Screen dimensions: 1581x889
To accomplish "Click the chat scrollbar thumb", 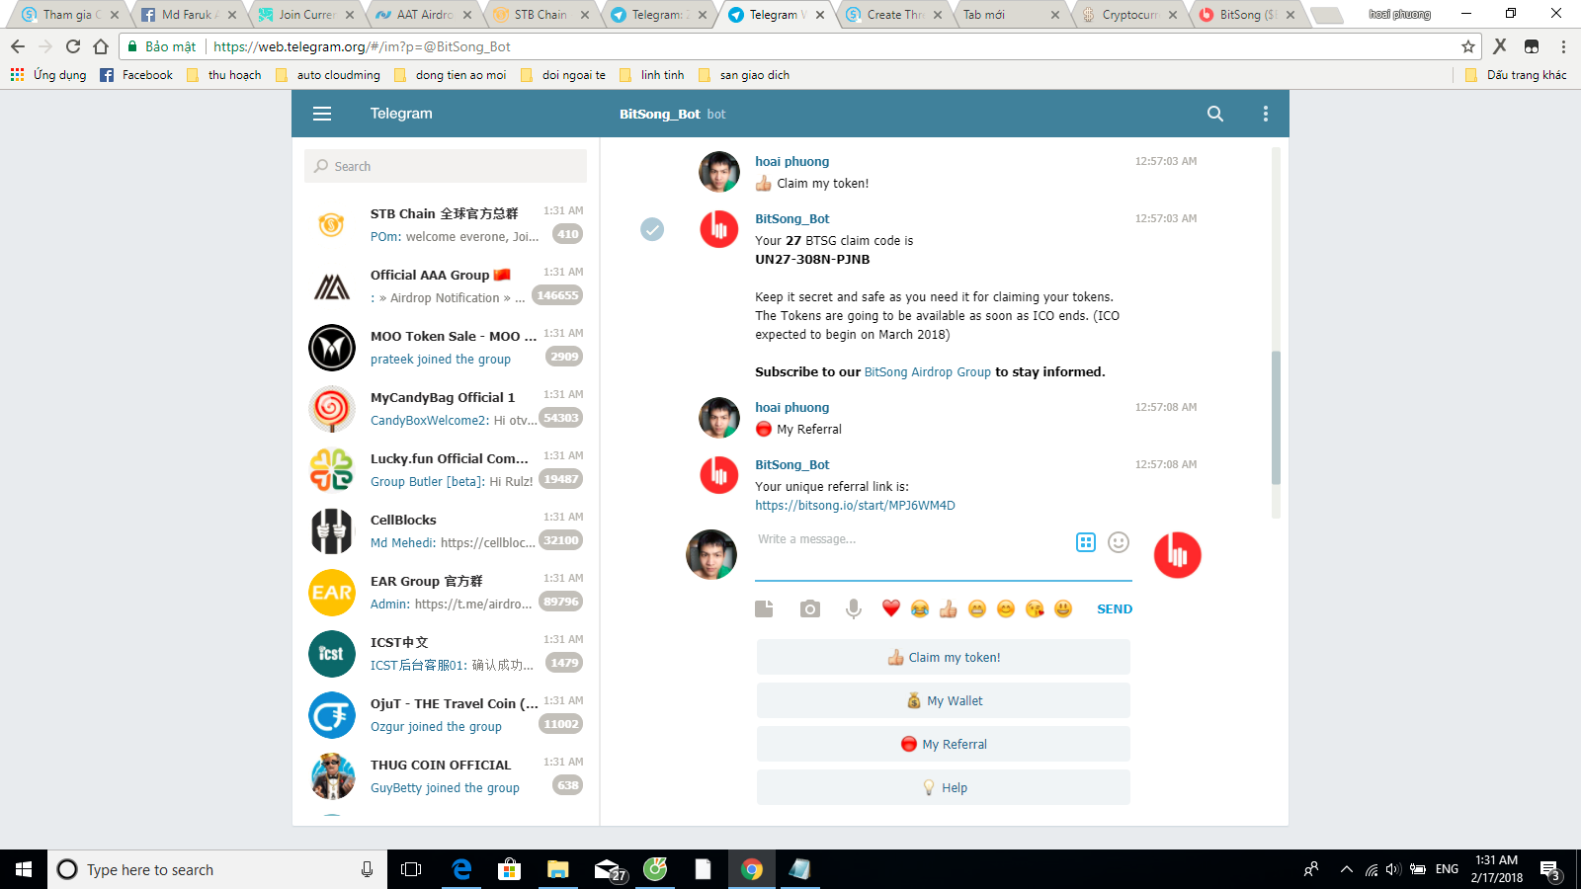I will click(1276, 418).
